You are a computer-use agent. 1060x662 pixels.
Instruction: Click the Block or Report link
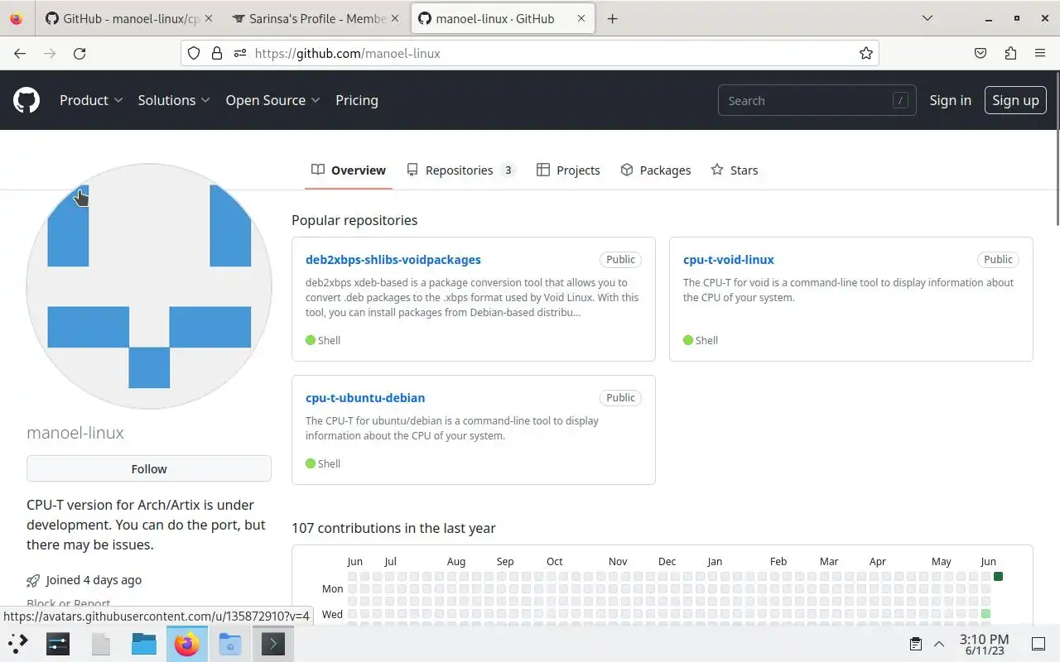(69, 603)
